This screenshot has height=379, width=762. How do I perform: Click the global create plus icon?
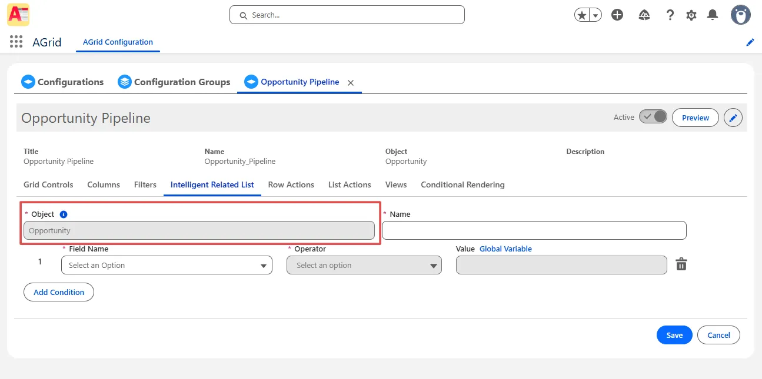(x=617, y=15)
